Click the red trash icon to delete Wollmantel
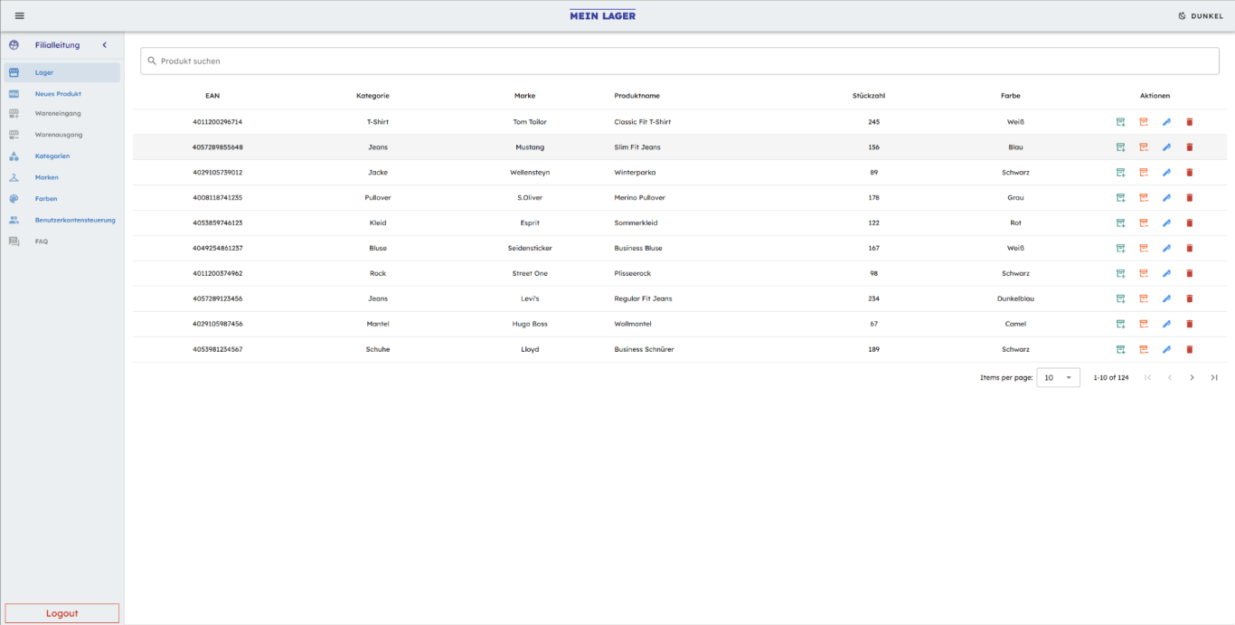This screenshot has width=1235, height=625. click(1188, 324)
